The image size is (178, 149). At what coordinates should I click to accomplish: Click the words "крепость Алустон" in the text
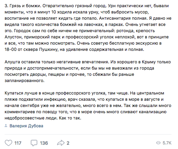click(80, 34)
